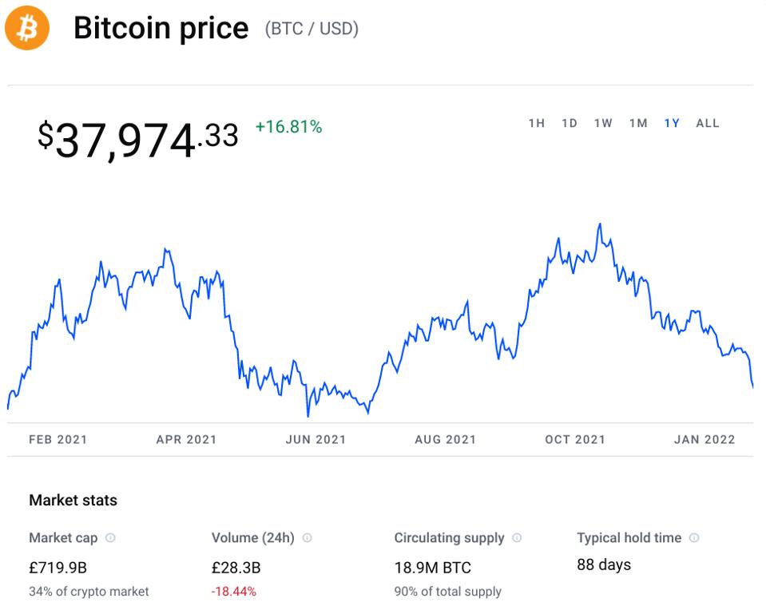Click the JAN 2022 axis label
Image resolution: width=766 pixels, height=606 pixels.
[x=704, y=439]
